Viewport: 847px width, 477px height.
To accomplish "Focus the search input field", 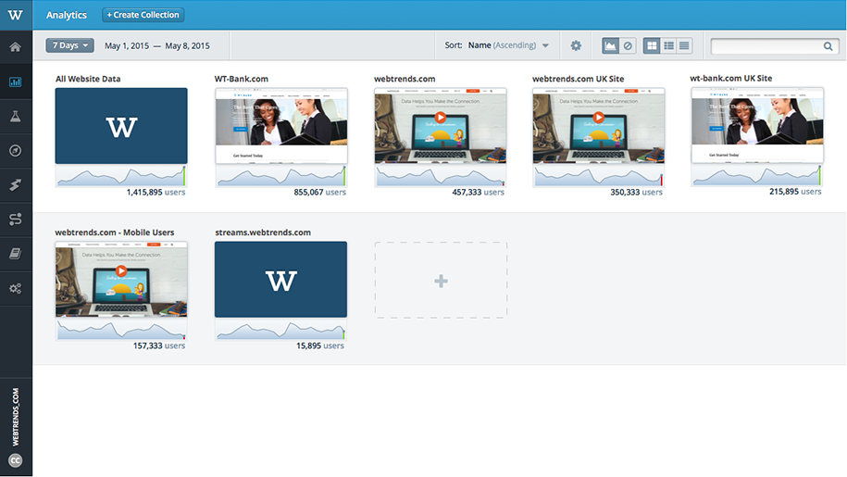I will coord(775,46).
